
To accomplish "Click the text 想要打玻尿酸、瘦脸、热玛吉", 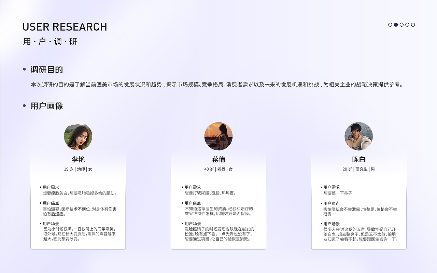I will click(210, 193).
